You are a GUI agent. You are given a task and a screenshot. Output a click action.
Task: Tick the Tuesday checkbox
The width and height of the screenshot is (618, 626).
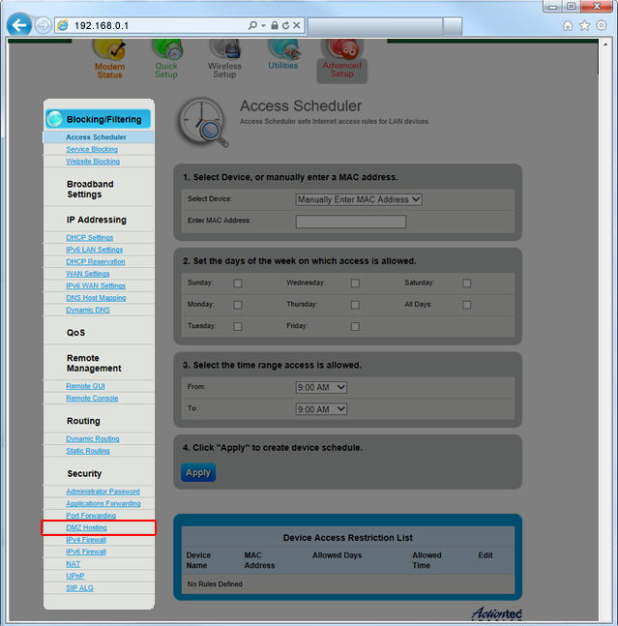point(237,326)
